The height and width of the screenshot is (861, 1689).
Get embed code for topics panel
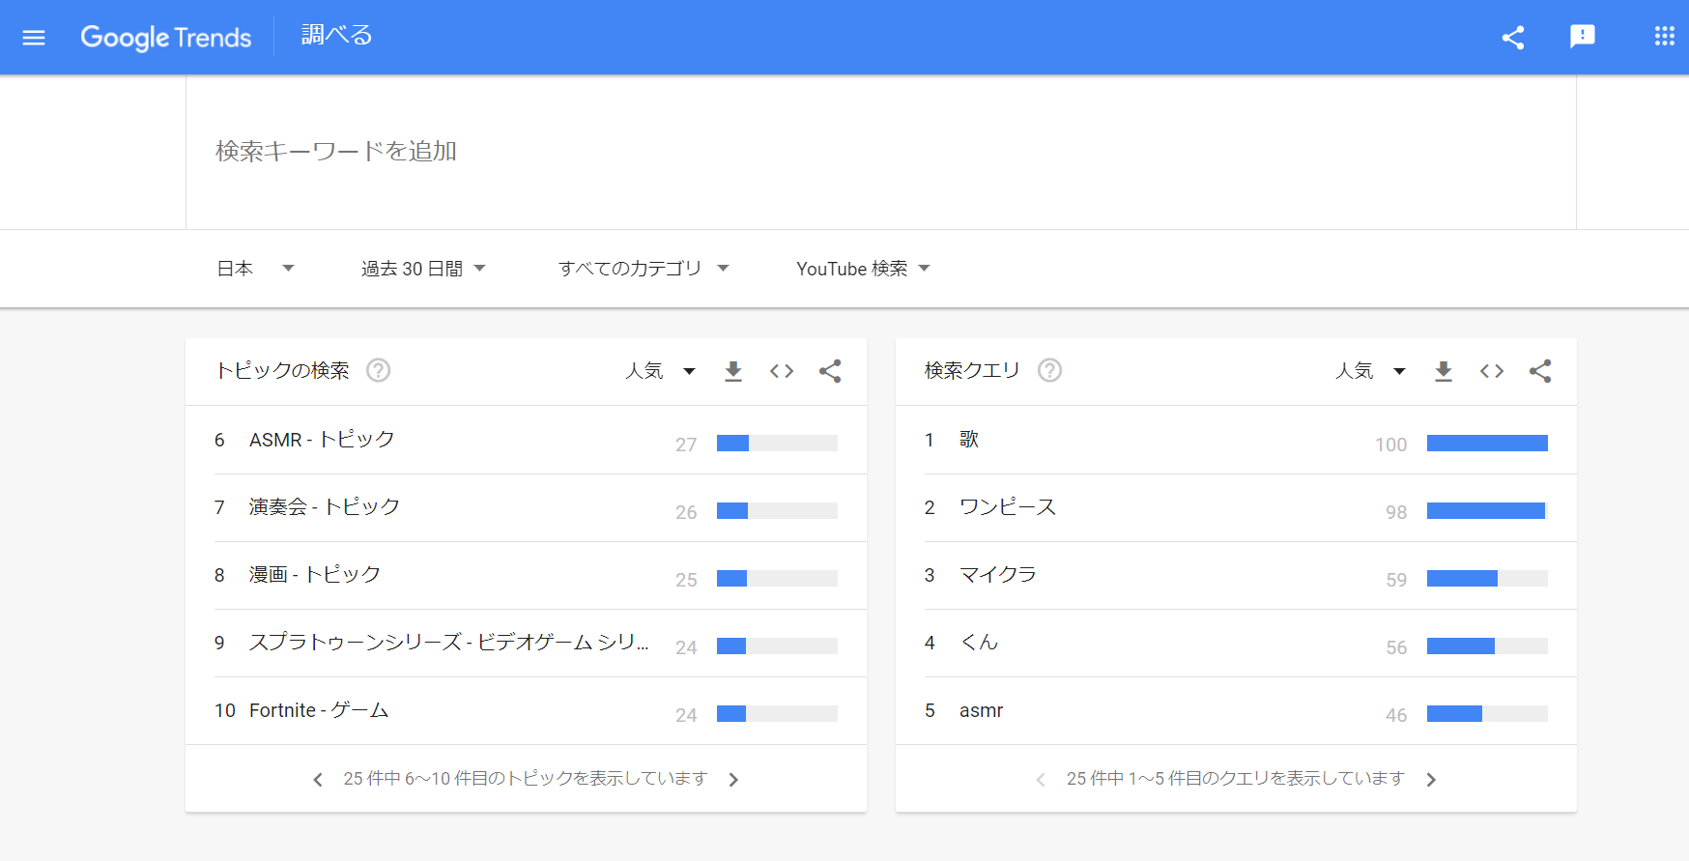[782, 371]
